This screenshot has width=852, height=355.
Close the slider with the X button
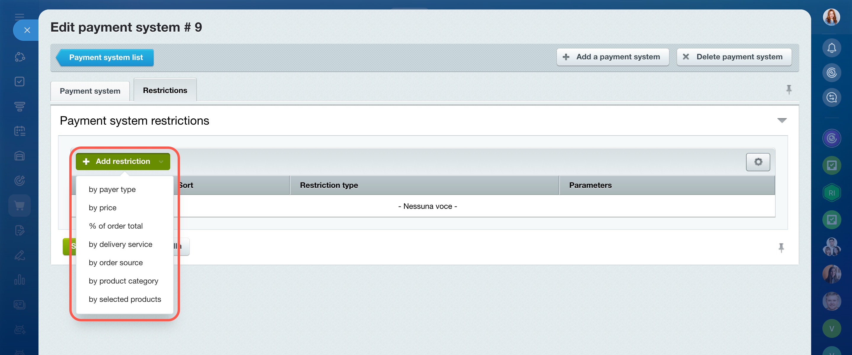tap(27, 30)
